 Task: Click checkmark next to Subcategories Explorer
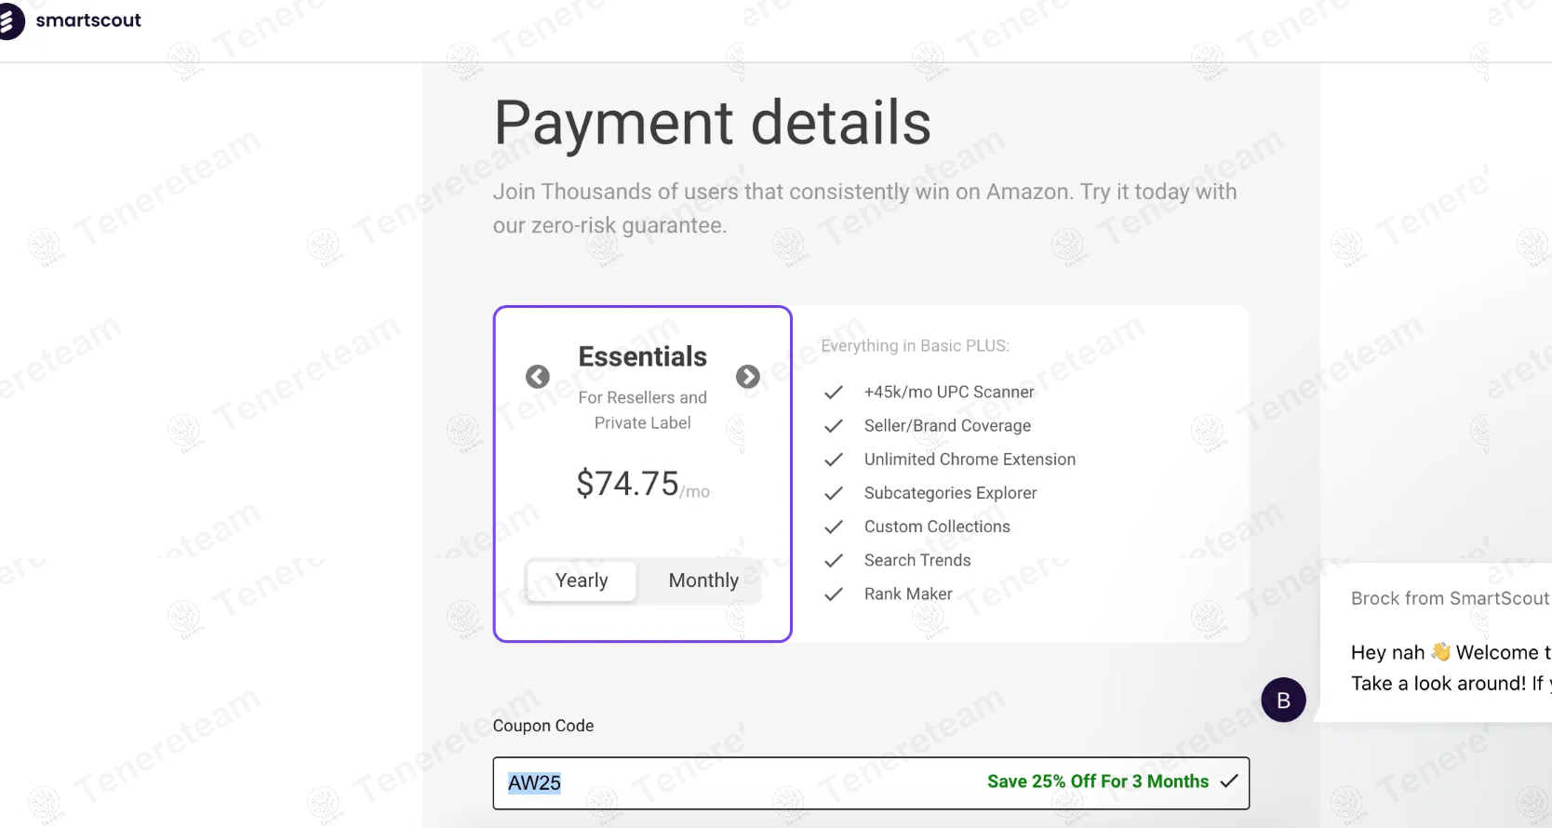click(x=834, y=493)
